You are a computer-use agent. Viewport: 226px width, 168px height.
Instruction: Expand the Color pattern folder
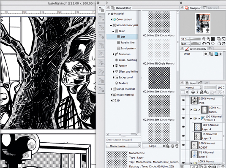(111, 19)
